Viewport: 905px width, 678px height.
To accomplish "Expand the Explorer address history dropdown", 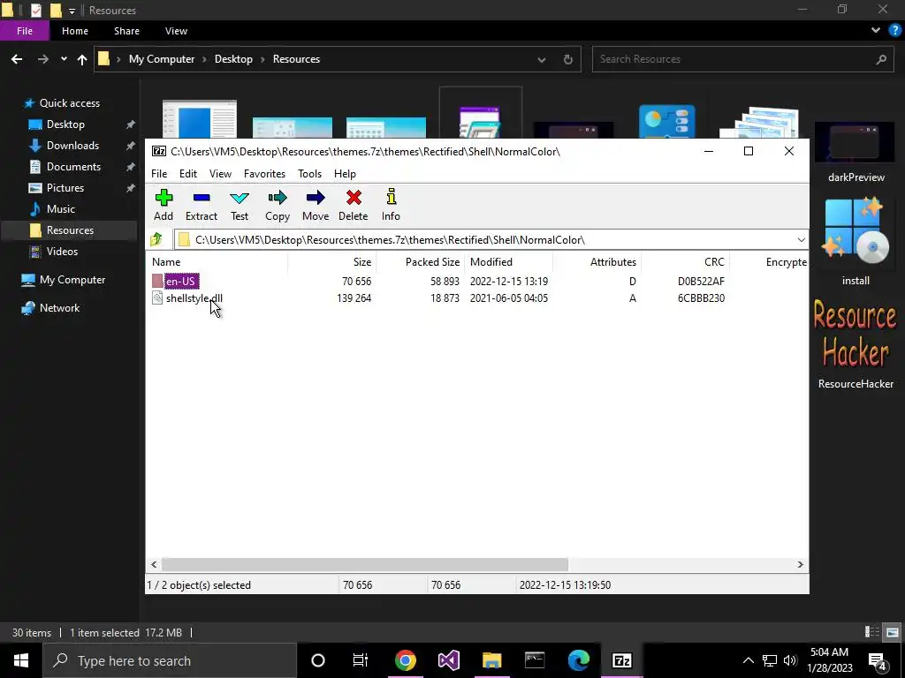I will click(542, 59).
